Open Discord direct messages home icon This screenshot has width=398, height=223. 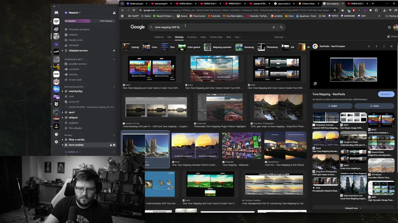[x=56, y=13]
